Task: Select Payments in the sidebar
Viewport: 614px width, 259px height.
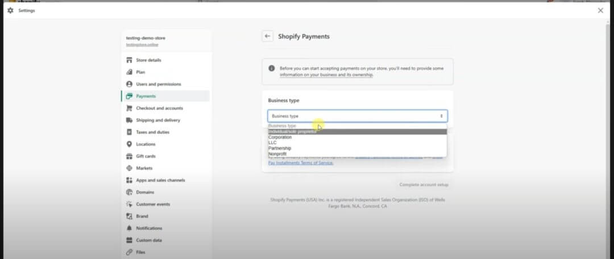Action: point(165,96)
